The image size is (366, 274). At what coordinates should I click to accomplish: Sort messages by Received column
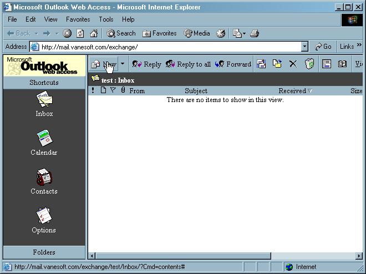coord(295,91)
